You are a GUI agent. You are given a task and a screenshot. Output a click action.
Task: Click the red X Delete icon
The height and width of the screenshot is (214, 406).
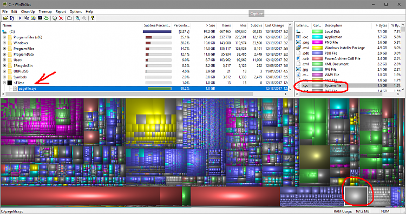[61, 18]
